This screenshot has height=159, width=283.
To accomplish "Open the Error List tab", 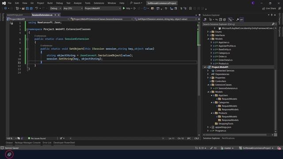I will coord(47,143).
